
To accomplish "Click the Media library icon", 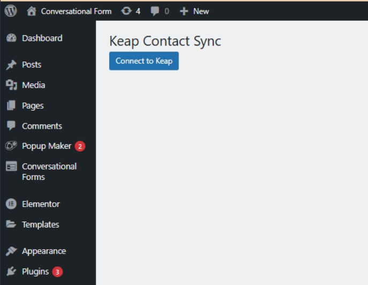I will click(x=11, y=85).
